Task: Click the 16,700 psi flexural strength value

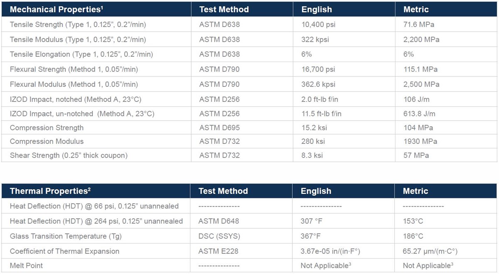Action: tap(319, 69)
